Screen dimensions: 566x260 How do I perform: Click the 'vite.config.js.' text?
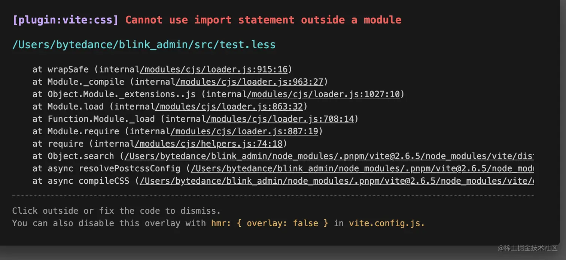(x=387, y=223)
